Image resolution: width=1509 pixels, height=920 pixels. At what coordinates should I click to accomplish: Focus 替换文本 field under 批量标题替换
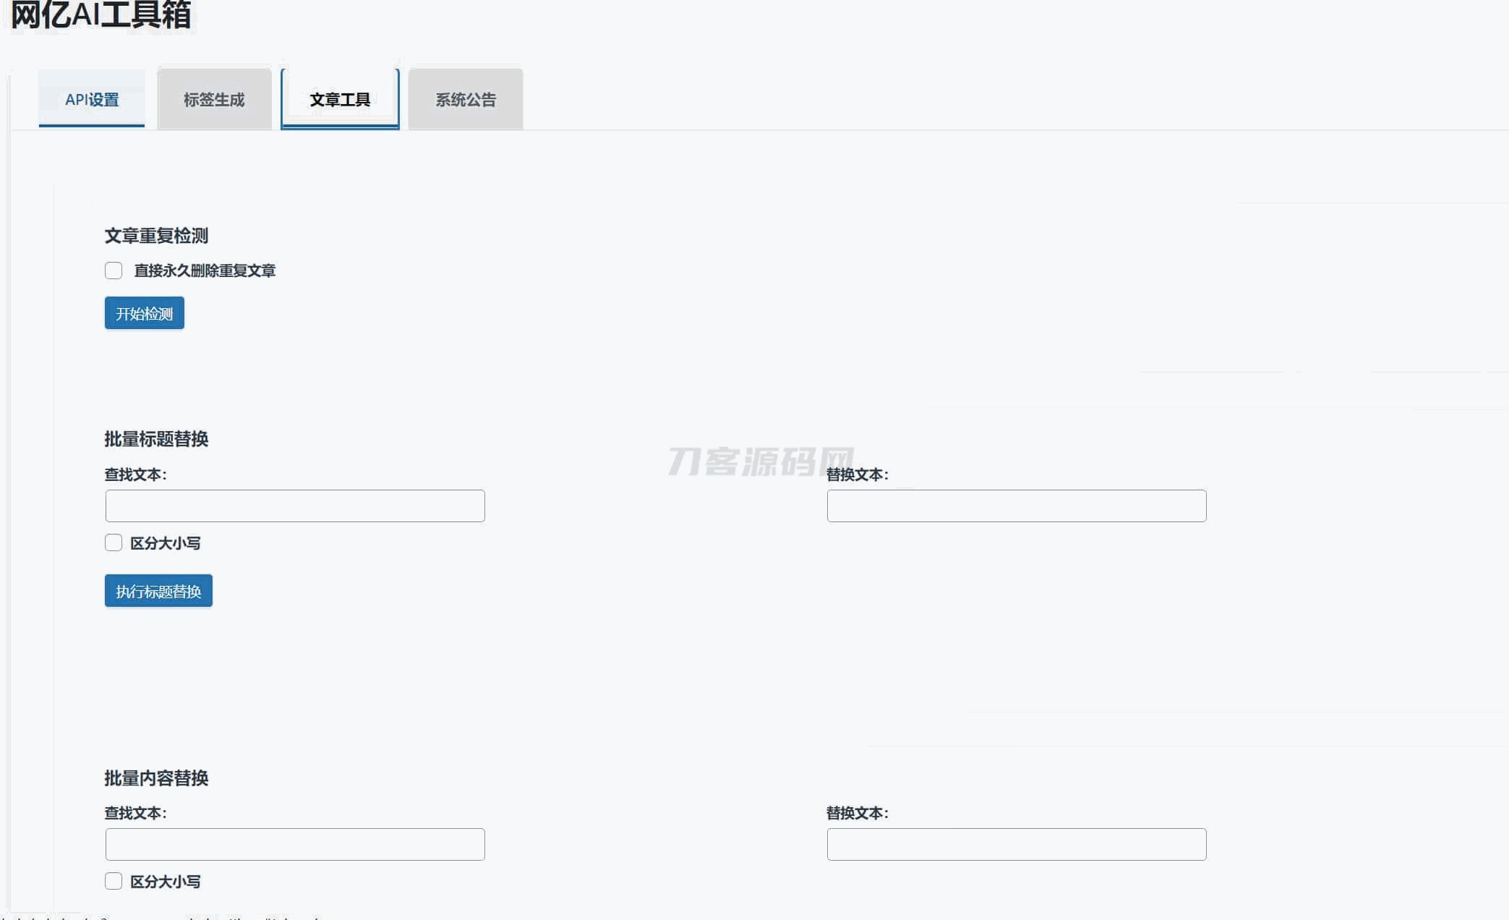[1016, 506]
